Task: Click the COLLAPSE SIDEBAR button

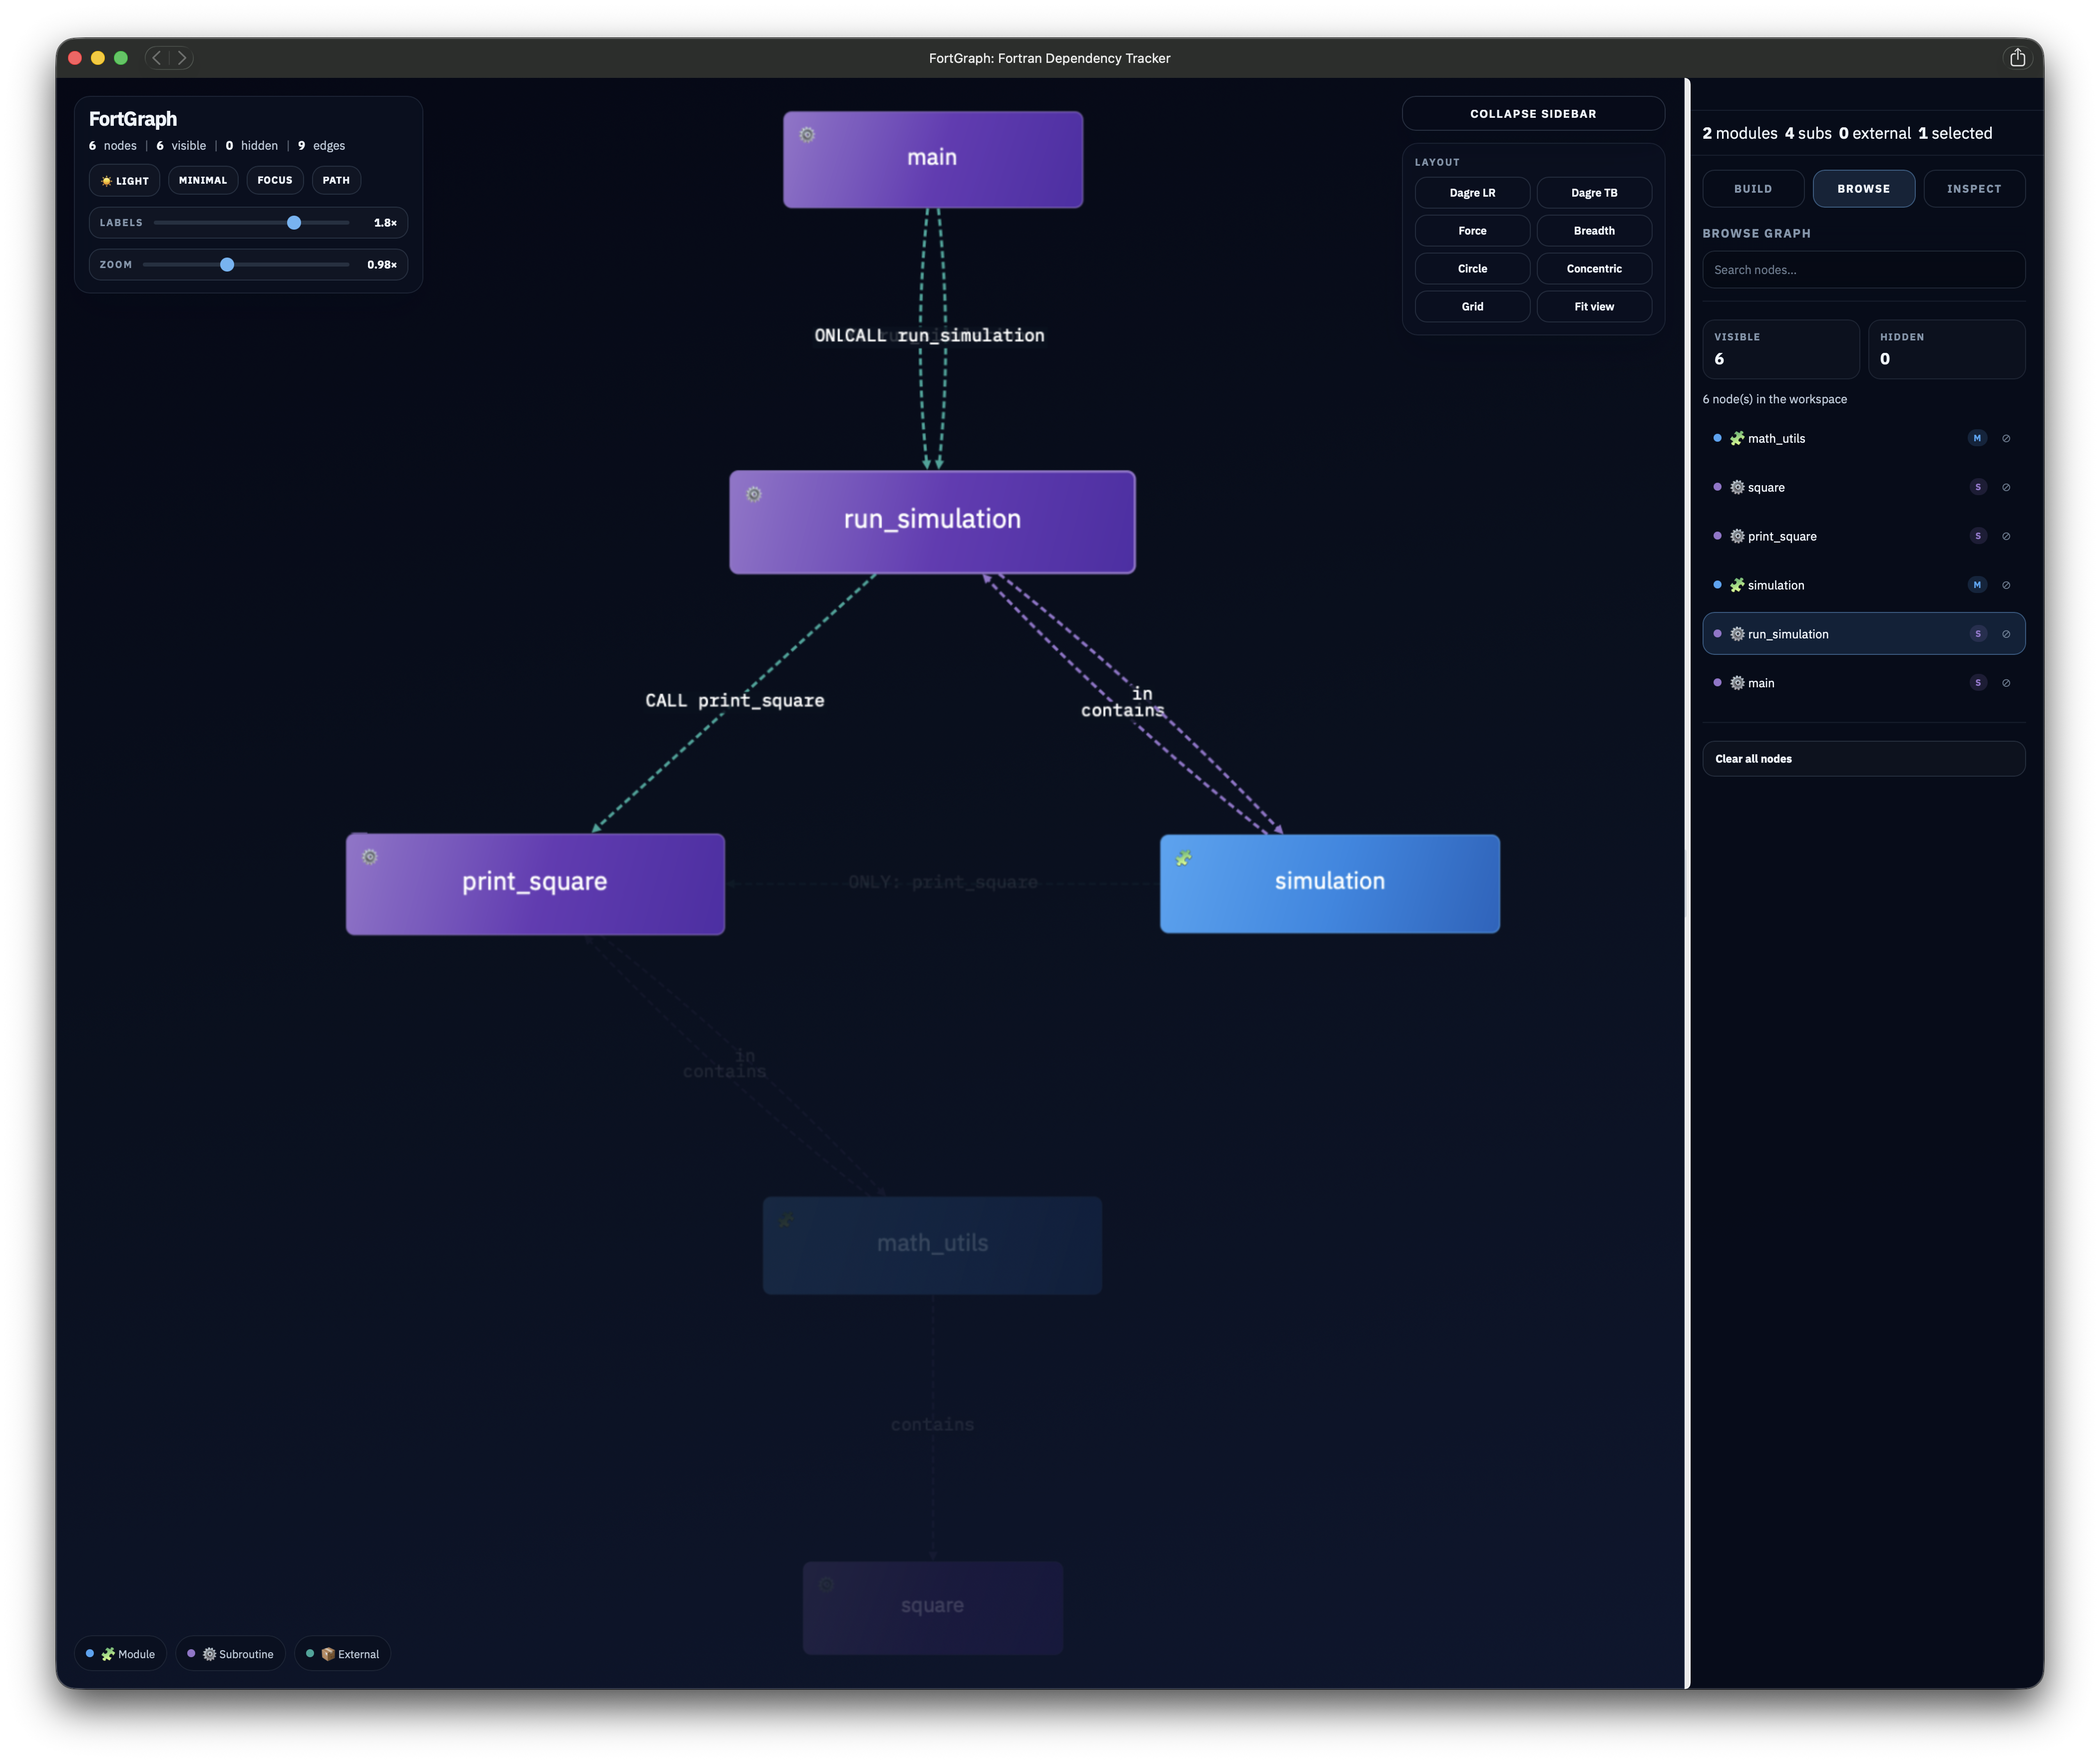Action: tap(1533, 114)
